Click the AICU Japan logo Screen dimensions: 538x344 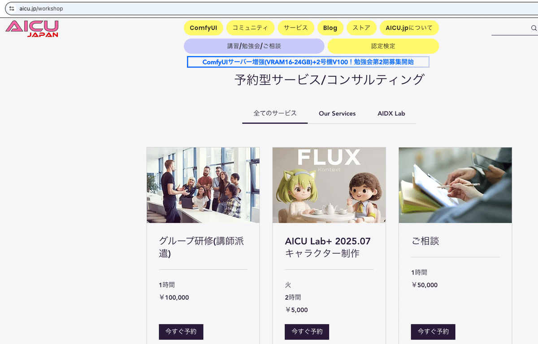[x=32, y=28]
